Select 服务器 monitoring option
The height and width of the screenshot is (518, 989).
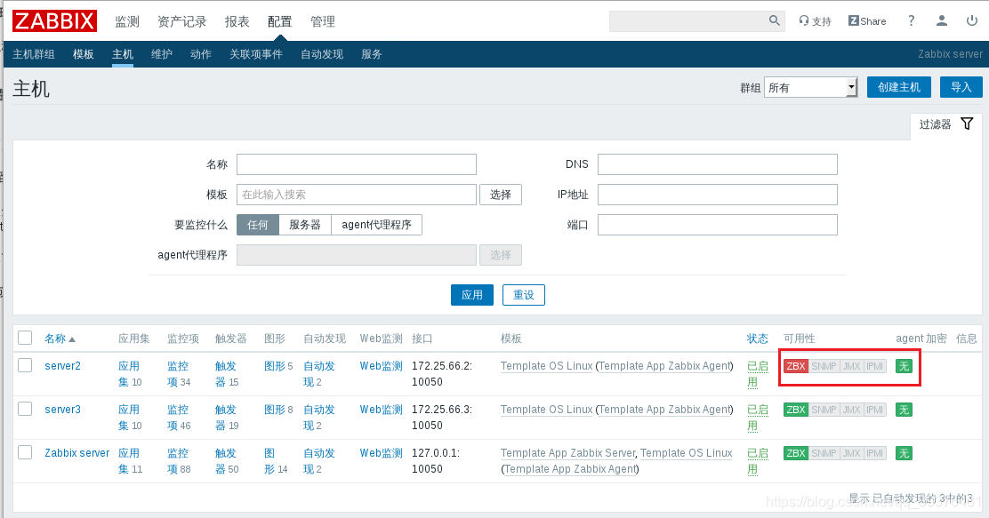coord(305,224)
